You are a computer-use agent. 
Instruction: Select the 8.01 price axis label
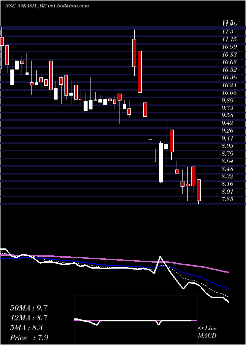click(228, 192)
